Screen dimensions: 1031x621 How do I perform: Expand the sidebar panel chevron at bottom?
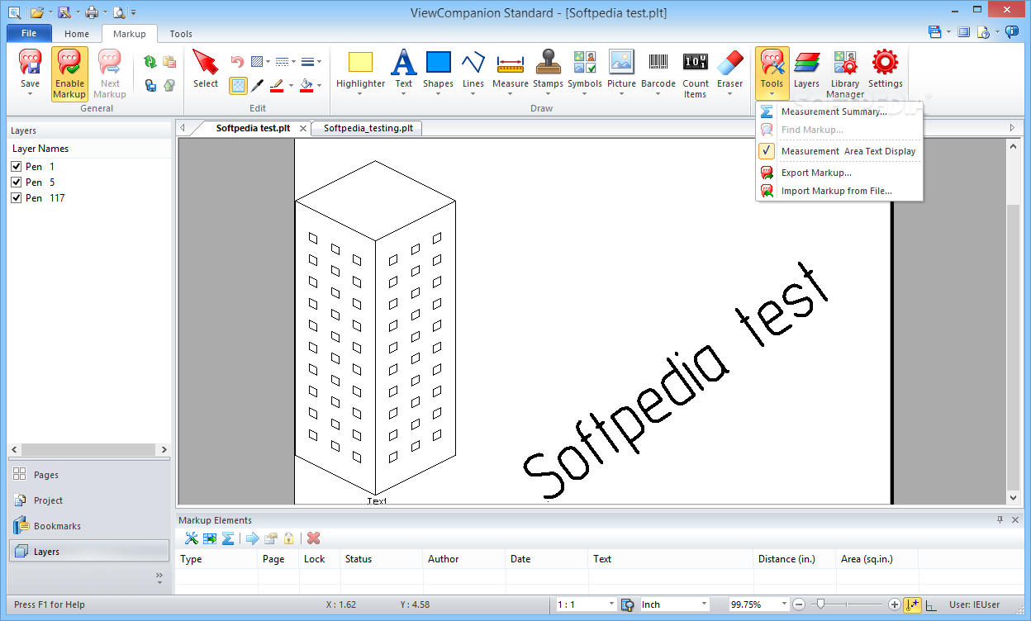click(159, 577)
